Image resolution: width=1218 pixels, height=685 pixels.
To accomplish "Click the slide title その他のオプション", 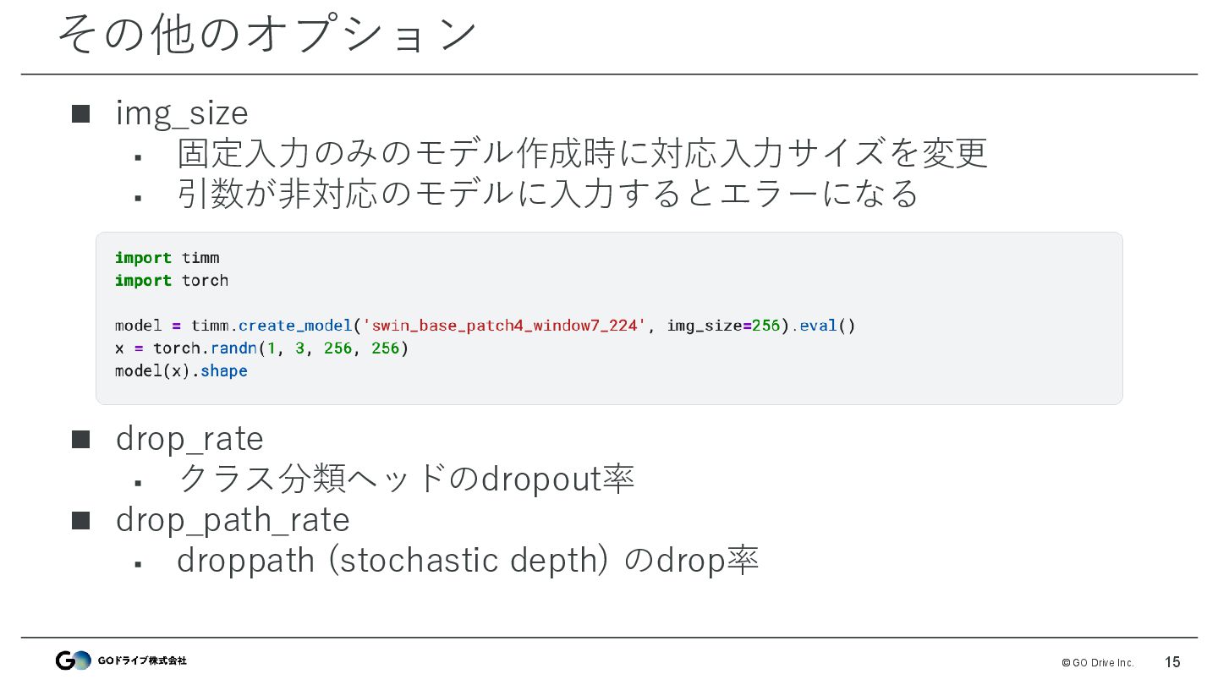I will tap(267, 35).
